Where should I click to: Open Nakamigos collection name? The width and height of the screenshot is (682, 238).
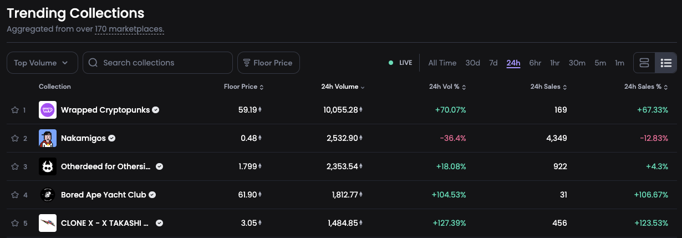(x=83, y=138)
